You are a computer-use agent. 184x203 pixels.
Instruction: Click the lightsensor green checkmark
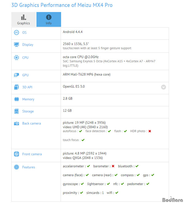pos(108,184)
